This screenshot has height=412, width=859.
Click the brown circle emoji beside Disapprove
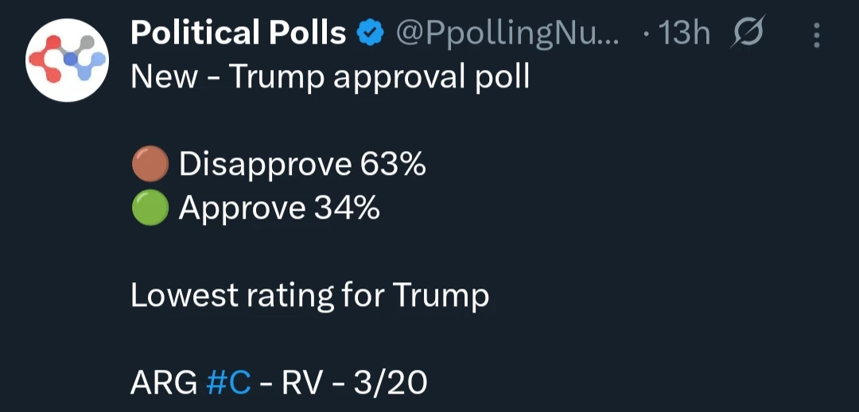tap(149, 165)
